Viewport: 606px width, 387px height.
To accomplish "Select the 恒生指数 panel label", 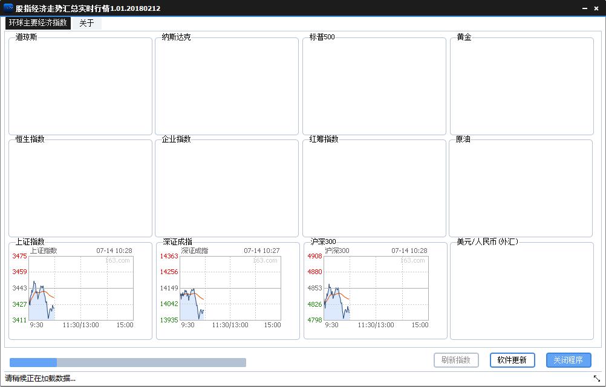I will [30, 139].
